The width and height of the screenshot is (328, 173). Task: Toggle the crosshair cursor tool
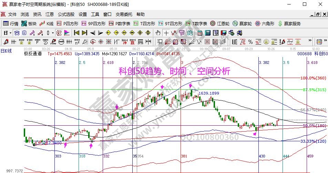(x=166, y=33)
